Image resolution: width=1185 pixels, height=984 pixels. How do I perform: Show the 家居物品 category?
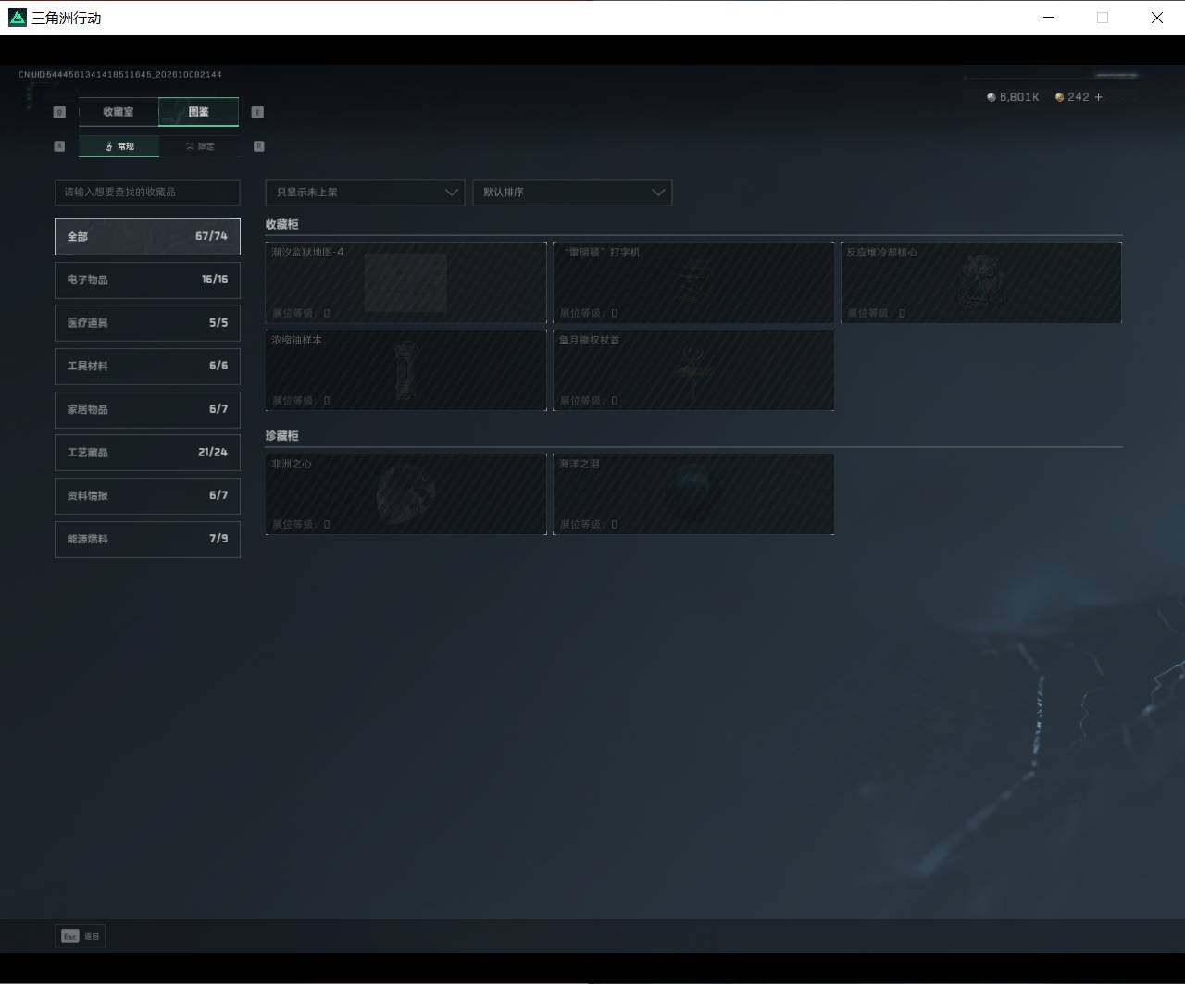tap(147, 409)
